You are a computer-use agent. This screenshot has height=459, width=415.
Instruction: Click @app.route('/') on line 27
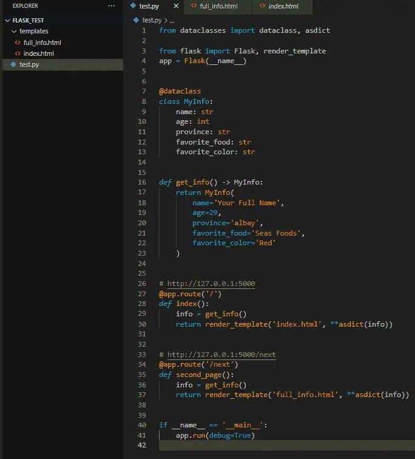pyautogui.click(x=190, y=294)
